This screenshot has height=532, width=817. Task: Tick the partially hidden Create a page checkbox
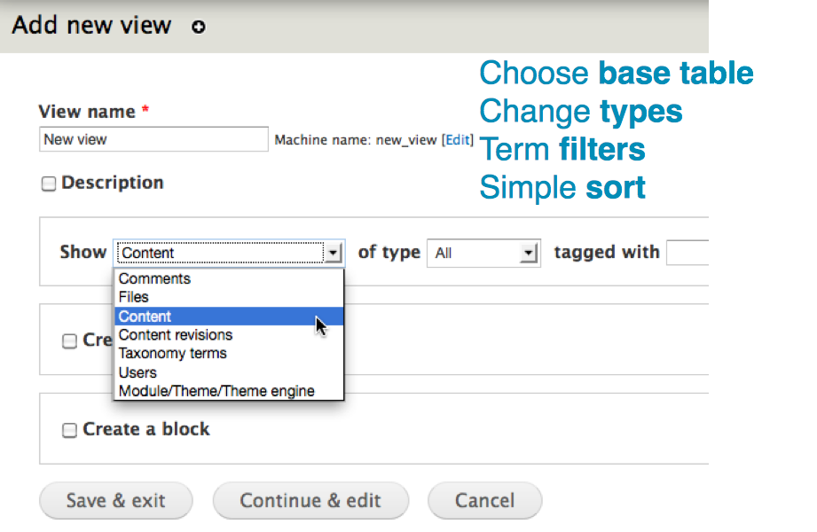pos(69,341)
